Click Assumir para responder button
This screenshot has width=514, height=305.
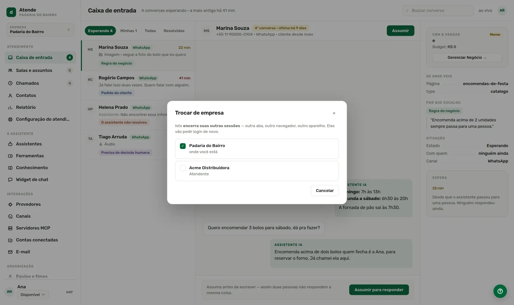tap(379, 290)
